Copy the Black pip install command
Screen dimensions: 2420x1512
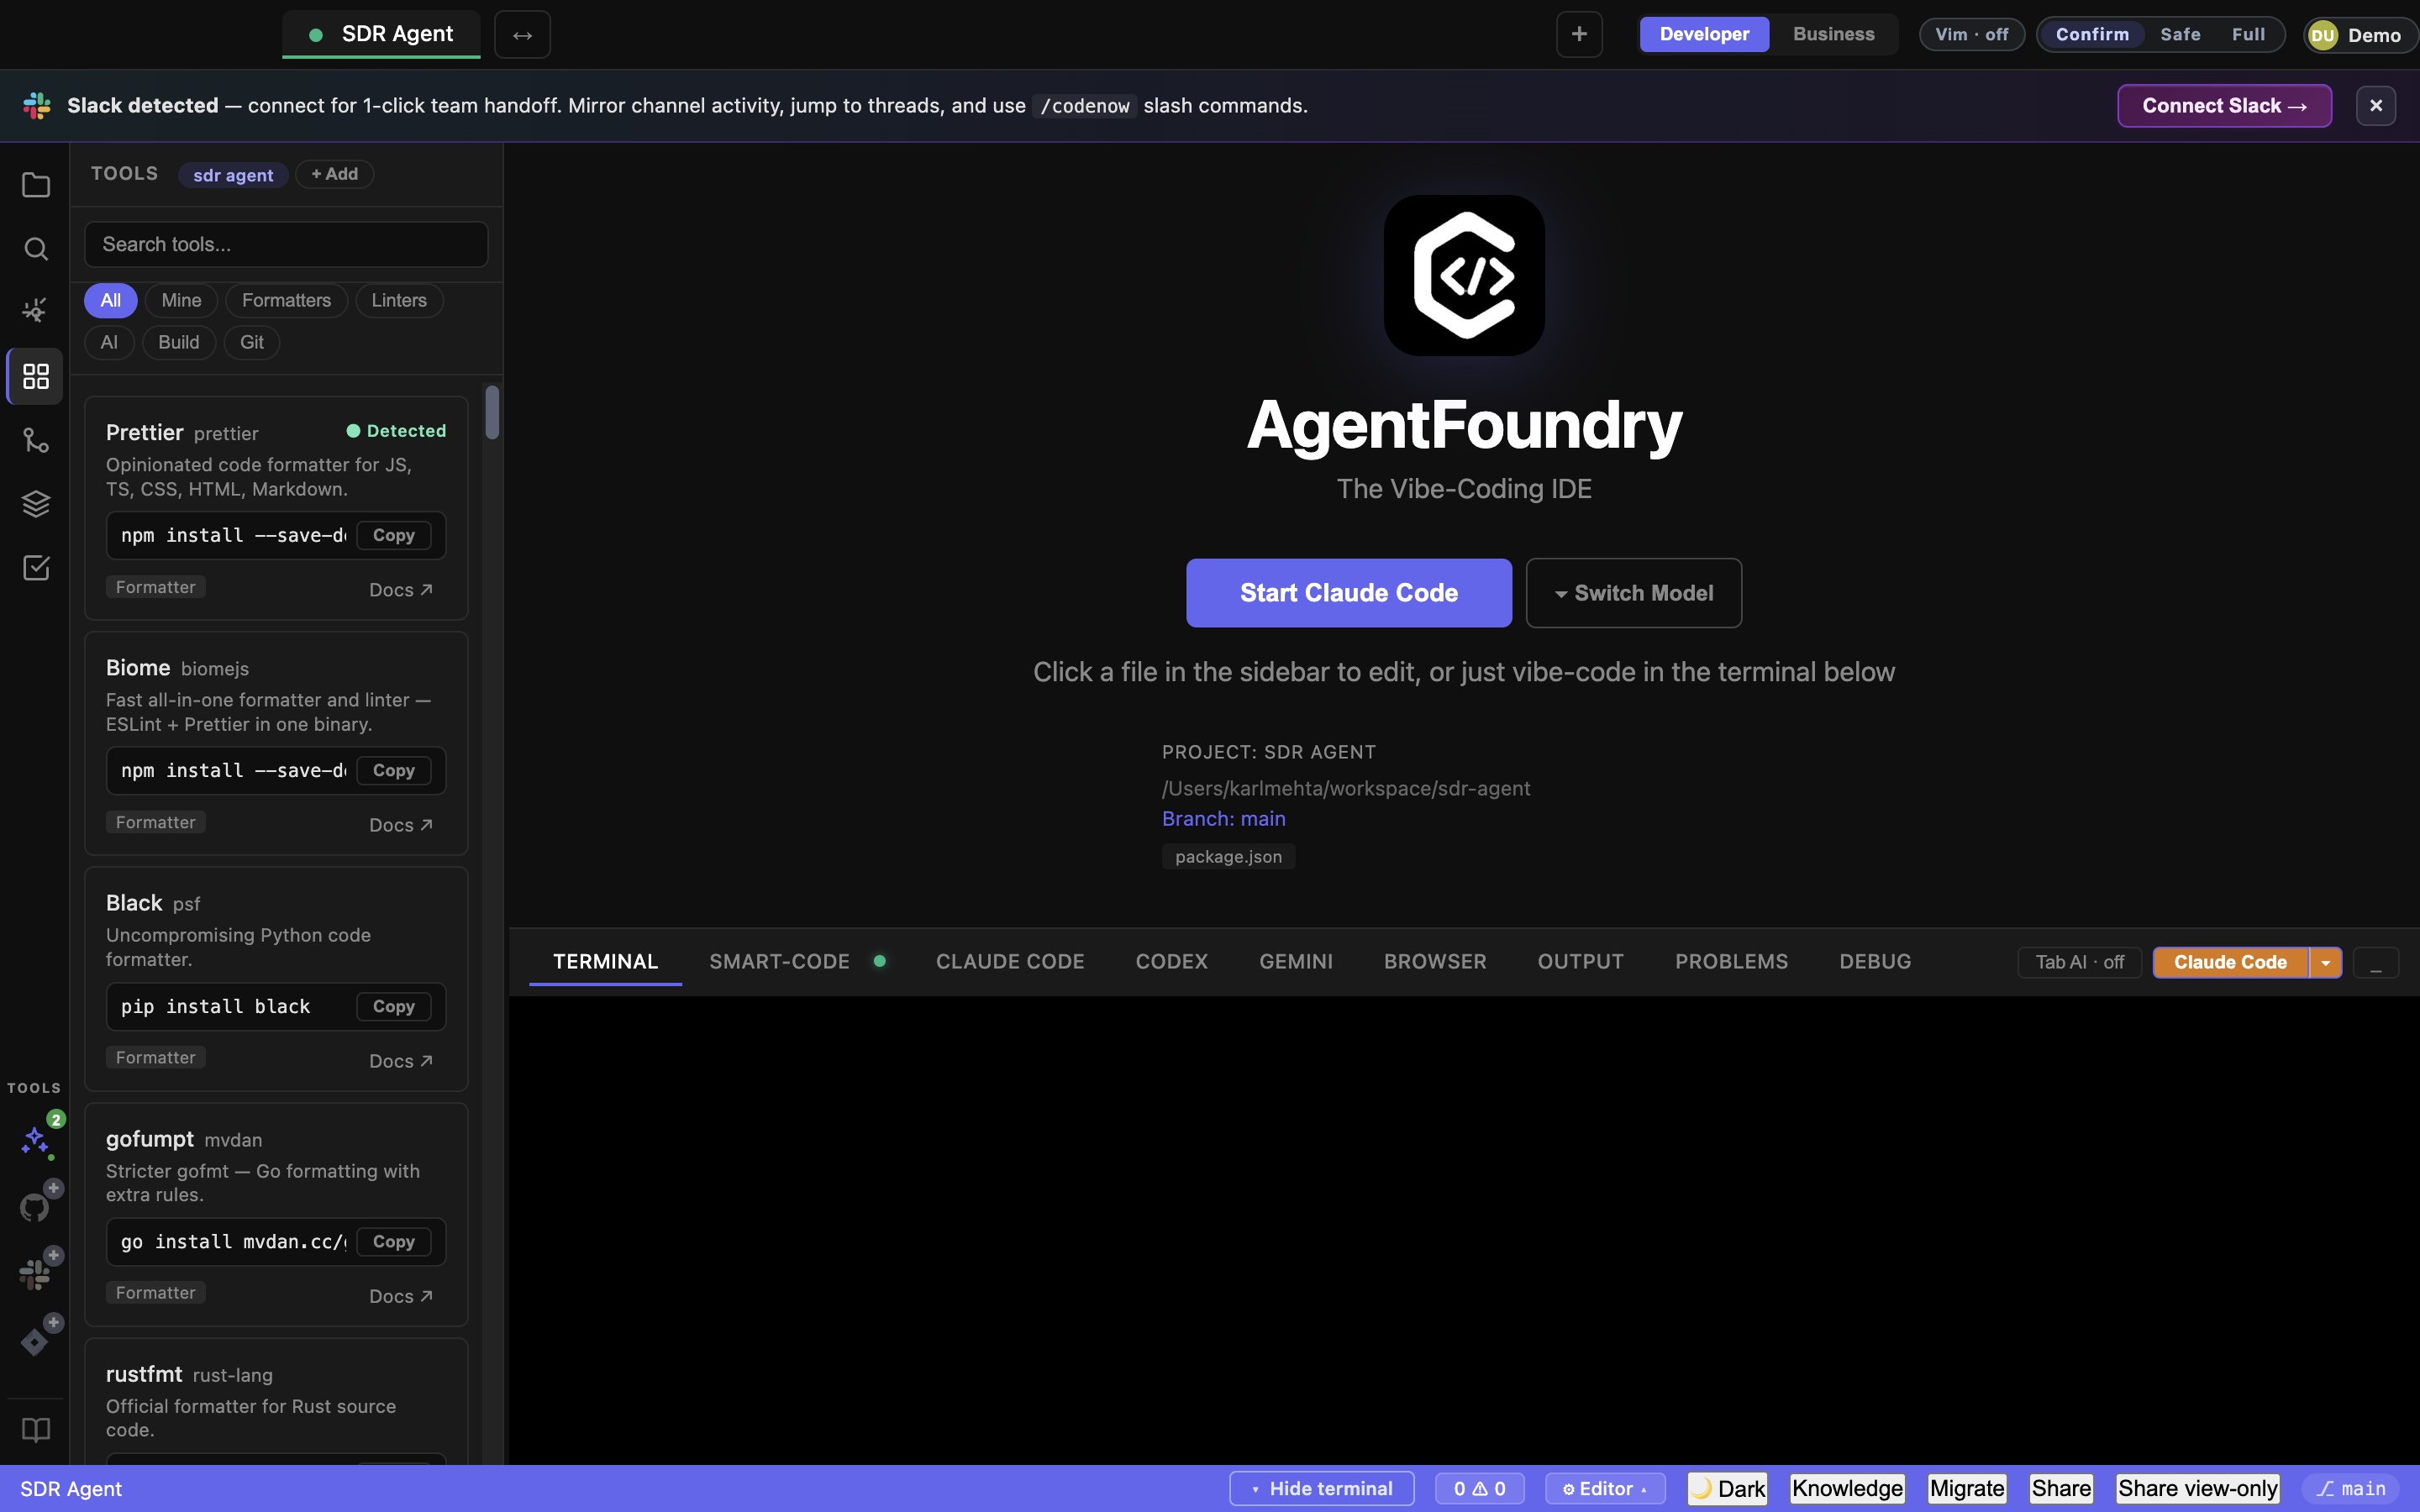tap(393, 1007)
